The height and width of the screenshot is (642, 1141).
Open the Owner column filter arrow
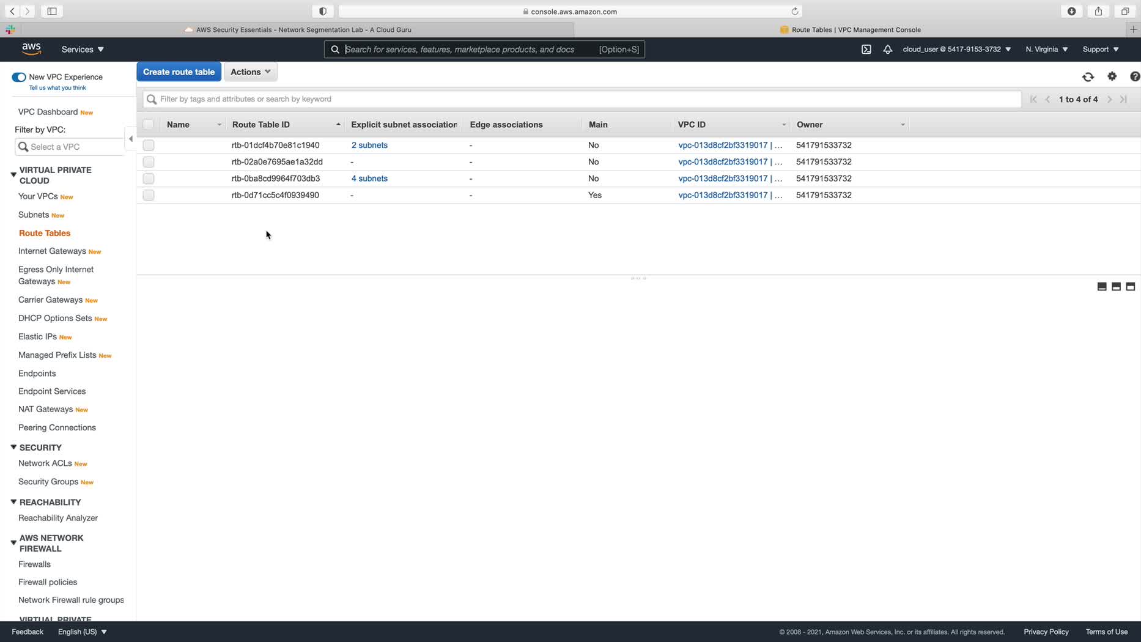point(902,125)
